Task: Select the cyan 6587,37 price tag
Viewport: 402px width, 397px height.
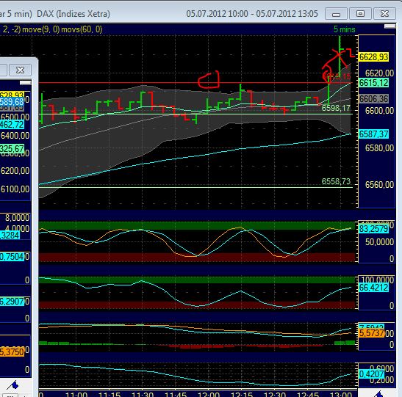Action: (373, 134)
